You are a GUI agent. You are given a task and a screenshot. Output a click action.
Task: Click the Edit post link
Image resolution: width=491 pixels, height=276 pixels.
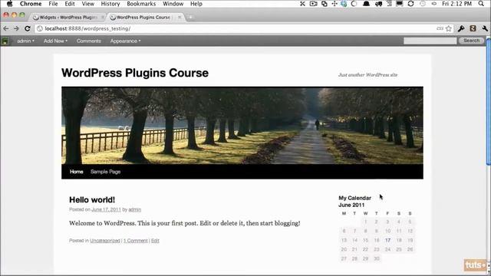tap(155, 240)
